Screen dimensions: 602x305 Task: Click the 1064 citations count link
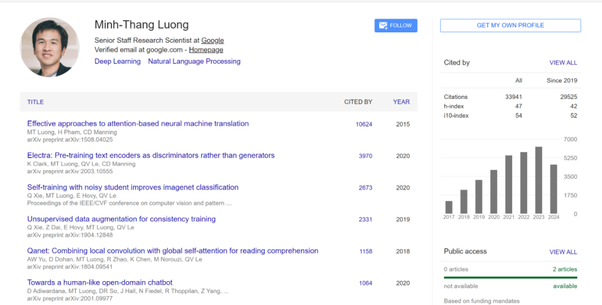click(366, 283)
